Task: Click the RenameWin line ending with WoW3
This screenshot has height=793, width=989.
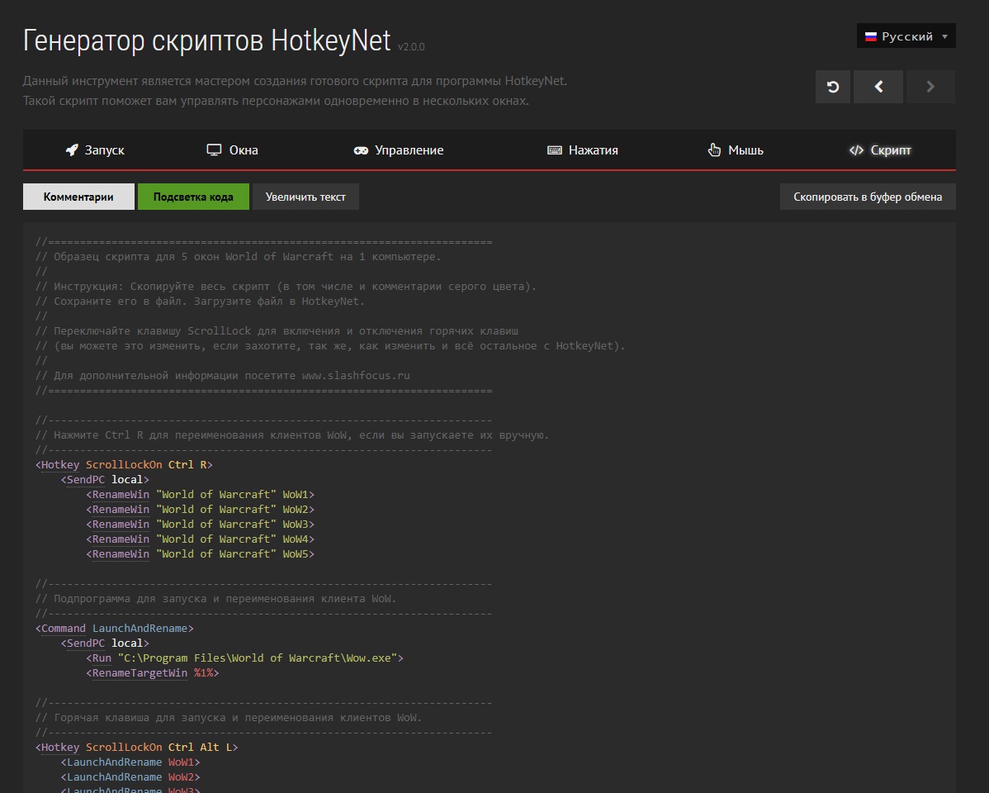Action: coord(200,524)
